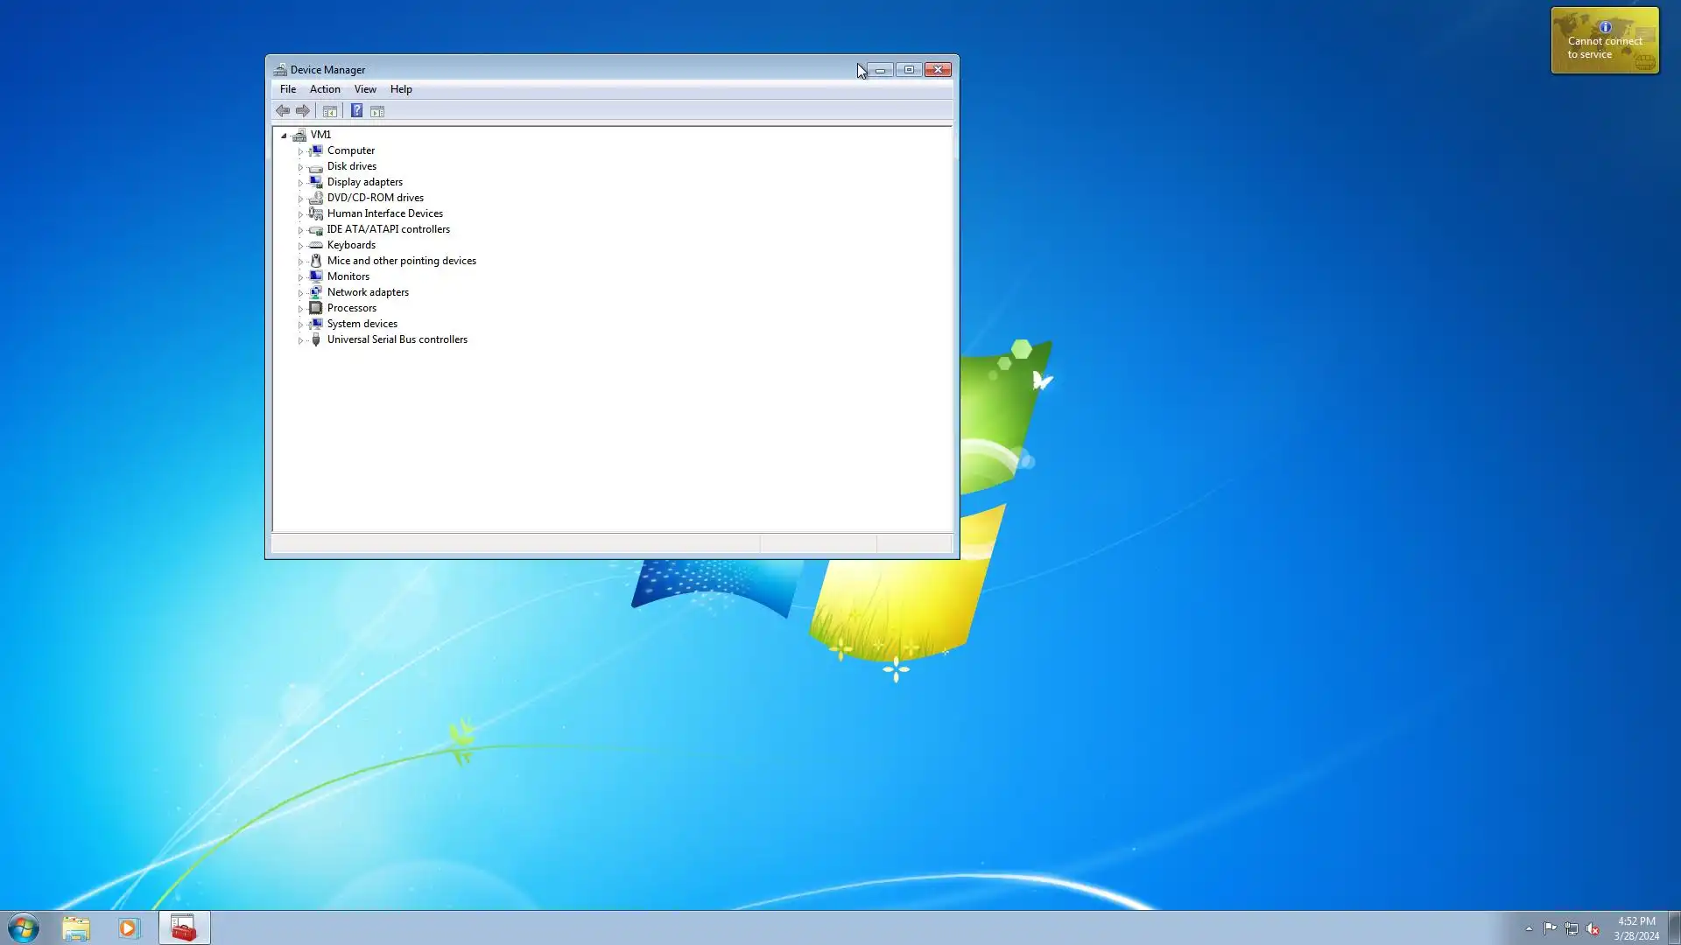Click the Show/Hide Console Tree toolbar icon
This screenshot has height=945, width=1681.
point(330,111)
